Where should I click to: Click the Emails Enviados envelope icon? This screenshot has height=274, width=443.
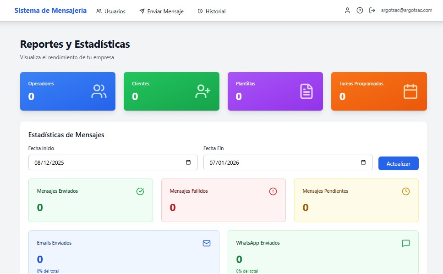tap(207, 243)
